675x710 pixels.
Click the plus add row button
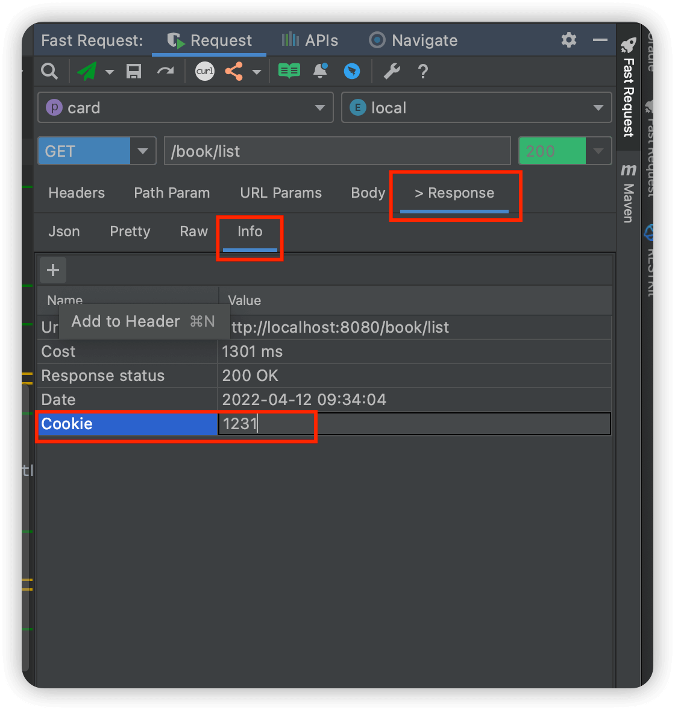(53, 270)
